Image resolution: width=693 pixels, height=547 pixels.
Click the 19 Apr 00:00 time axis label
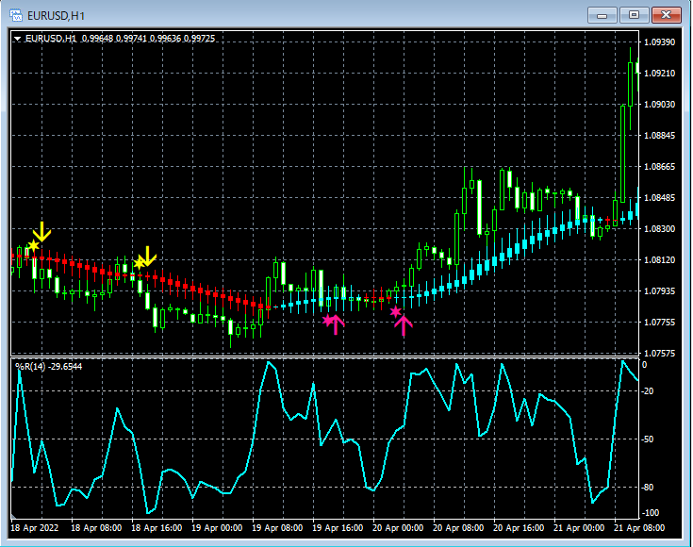coord(217,528)
